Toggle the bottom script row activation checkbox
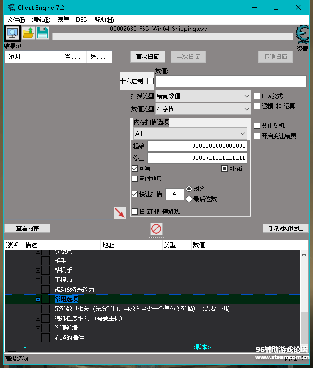Screen dimensions: 313x368 [x=12, y=347]
